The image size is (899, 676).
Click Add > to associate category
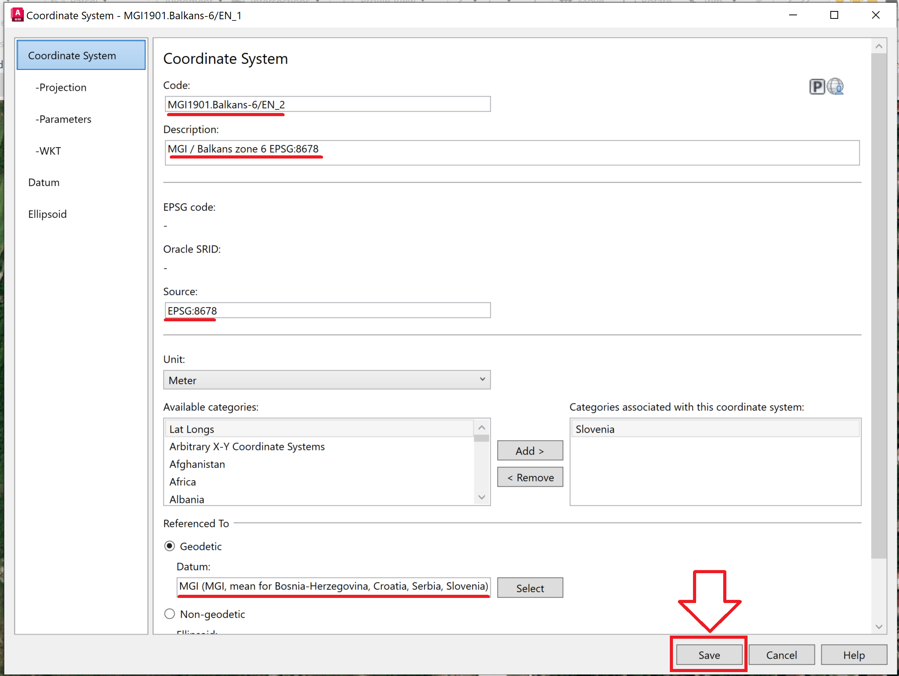pyautogui.click(x=530, y=450)
